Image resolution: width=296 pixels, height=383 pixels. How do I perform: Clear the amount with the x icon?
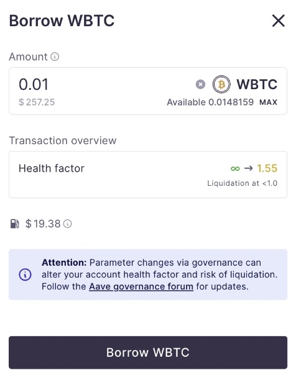click(200, 84)
